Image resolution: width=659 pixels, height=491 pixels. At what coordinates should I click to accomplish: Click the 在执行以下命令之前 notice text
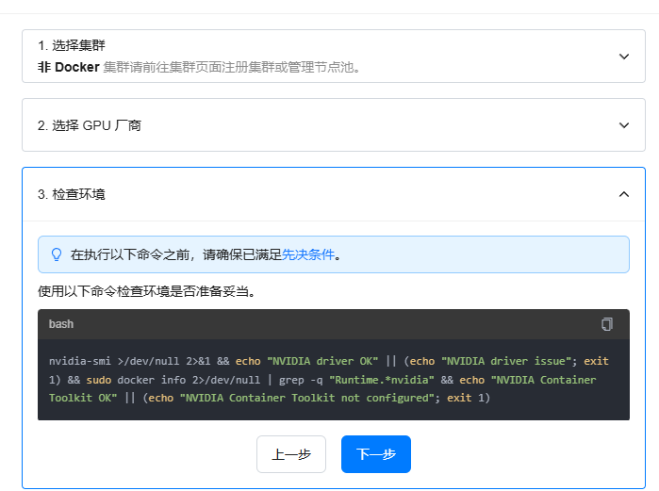coord(206,254)
